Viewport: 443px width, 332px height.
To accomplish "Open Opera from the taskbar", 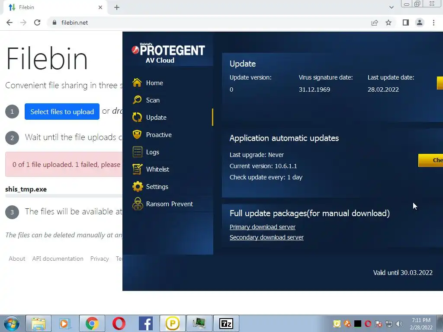I will point(119,323).
